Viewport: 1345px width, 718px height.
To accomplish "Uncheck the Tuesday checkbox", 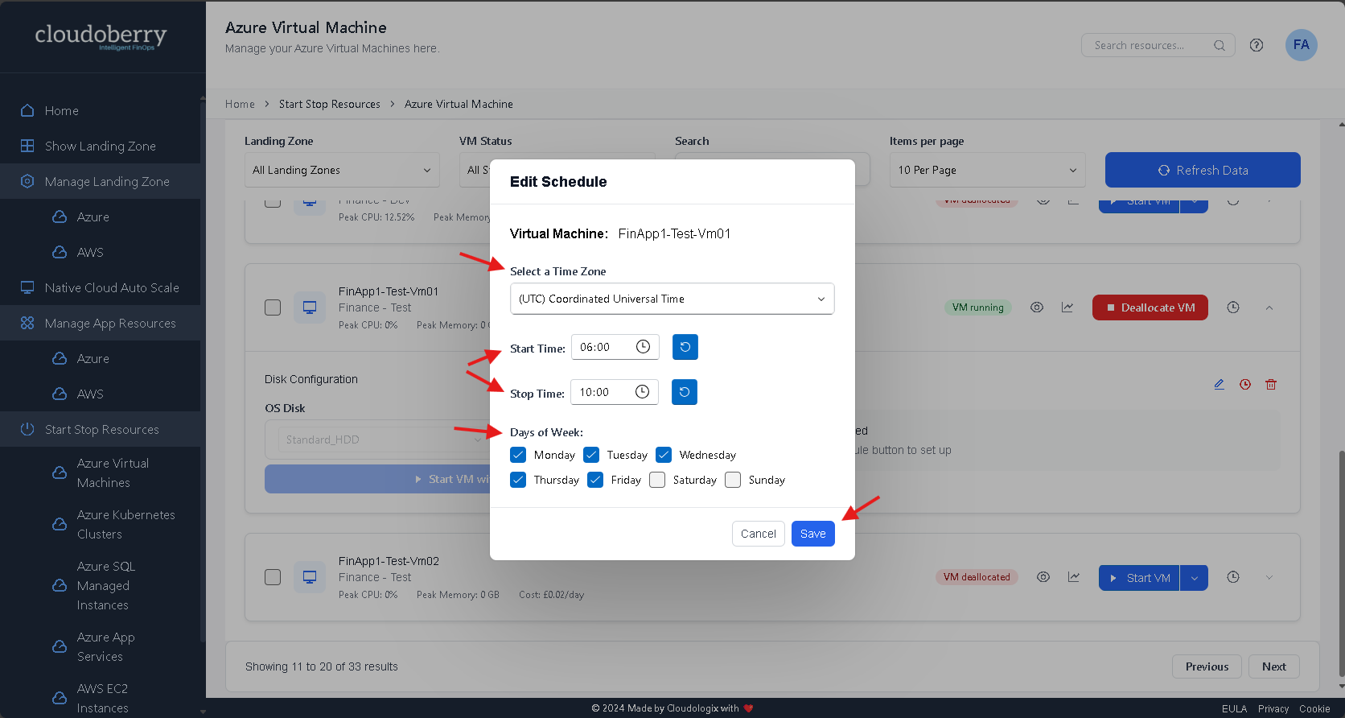I will coord(591,455).
